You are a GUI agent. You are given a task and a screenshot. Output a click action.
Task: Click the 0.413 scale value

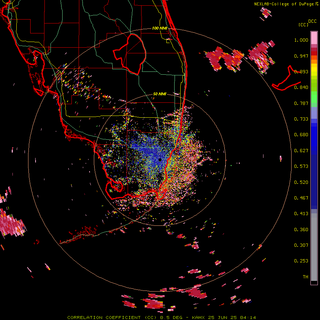pos(301,214)
